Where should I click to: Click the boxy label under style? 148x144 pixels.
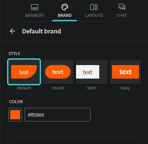click(125, 88)
